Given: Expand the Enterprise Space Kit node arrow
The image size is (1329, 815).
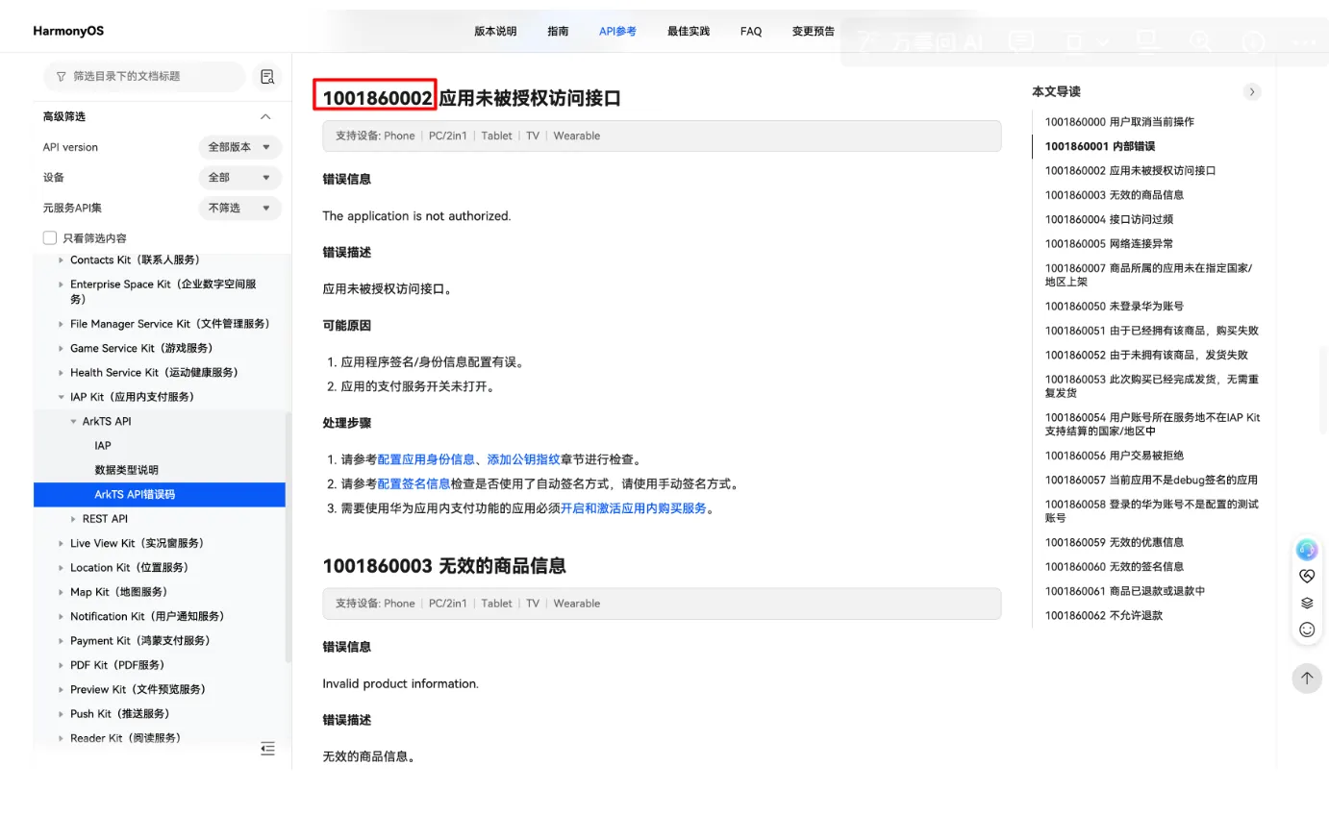Looking at the screenshot, I should 62,284.
